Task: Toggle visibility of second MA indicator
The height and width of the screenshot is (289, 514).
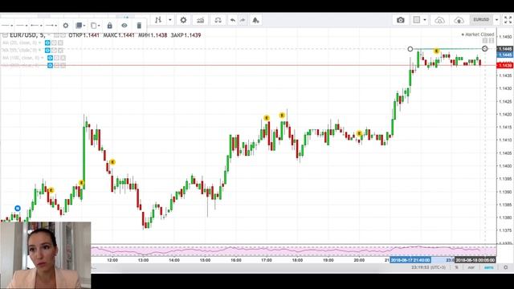Action: pyautogui.click(x=47, y=51)
